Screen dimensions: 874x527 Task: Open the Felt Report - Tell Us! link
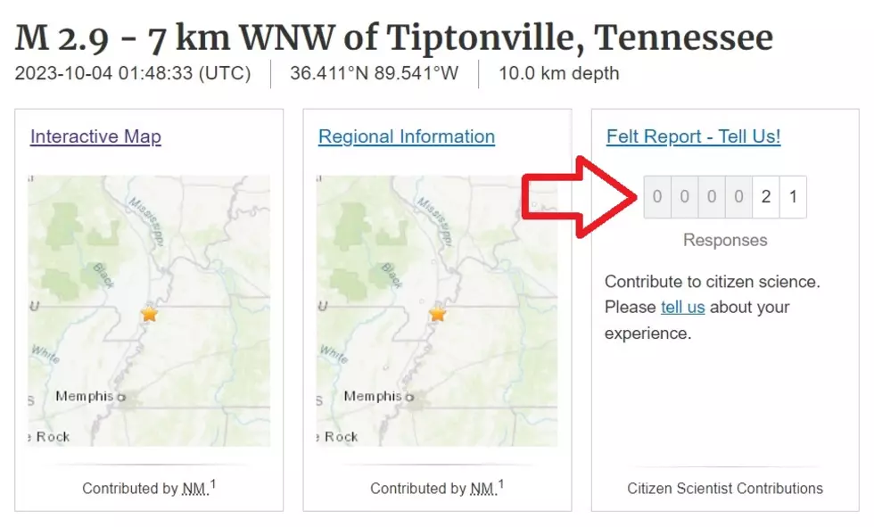point(694,136)
